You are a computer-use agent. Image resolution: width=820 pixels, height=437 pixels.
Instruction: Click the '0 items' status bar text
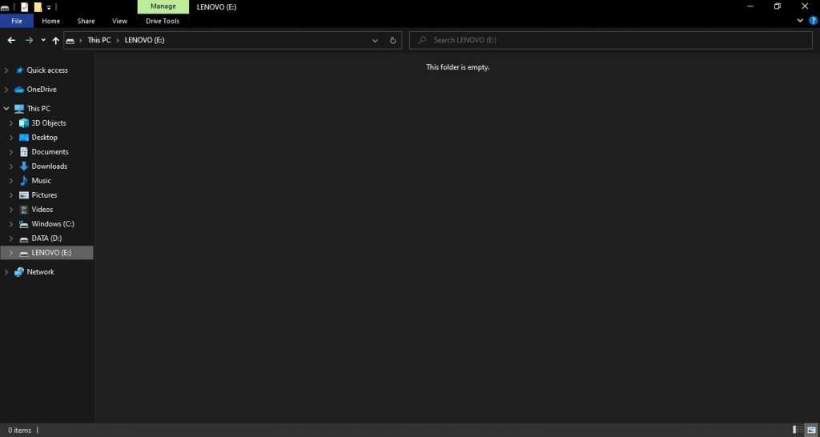pyautogui.click(x=19, y=431)
